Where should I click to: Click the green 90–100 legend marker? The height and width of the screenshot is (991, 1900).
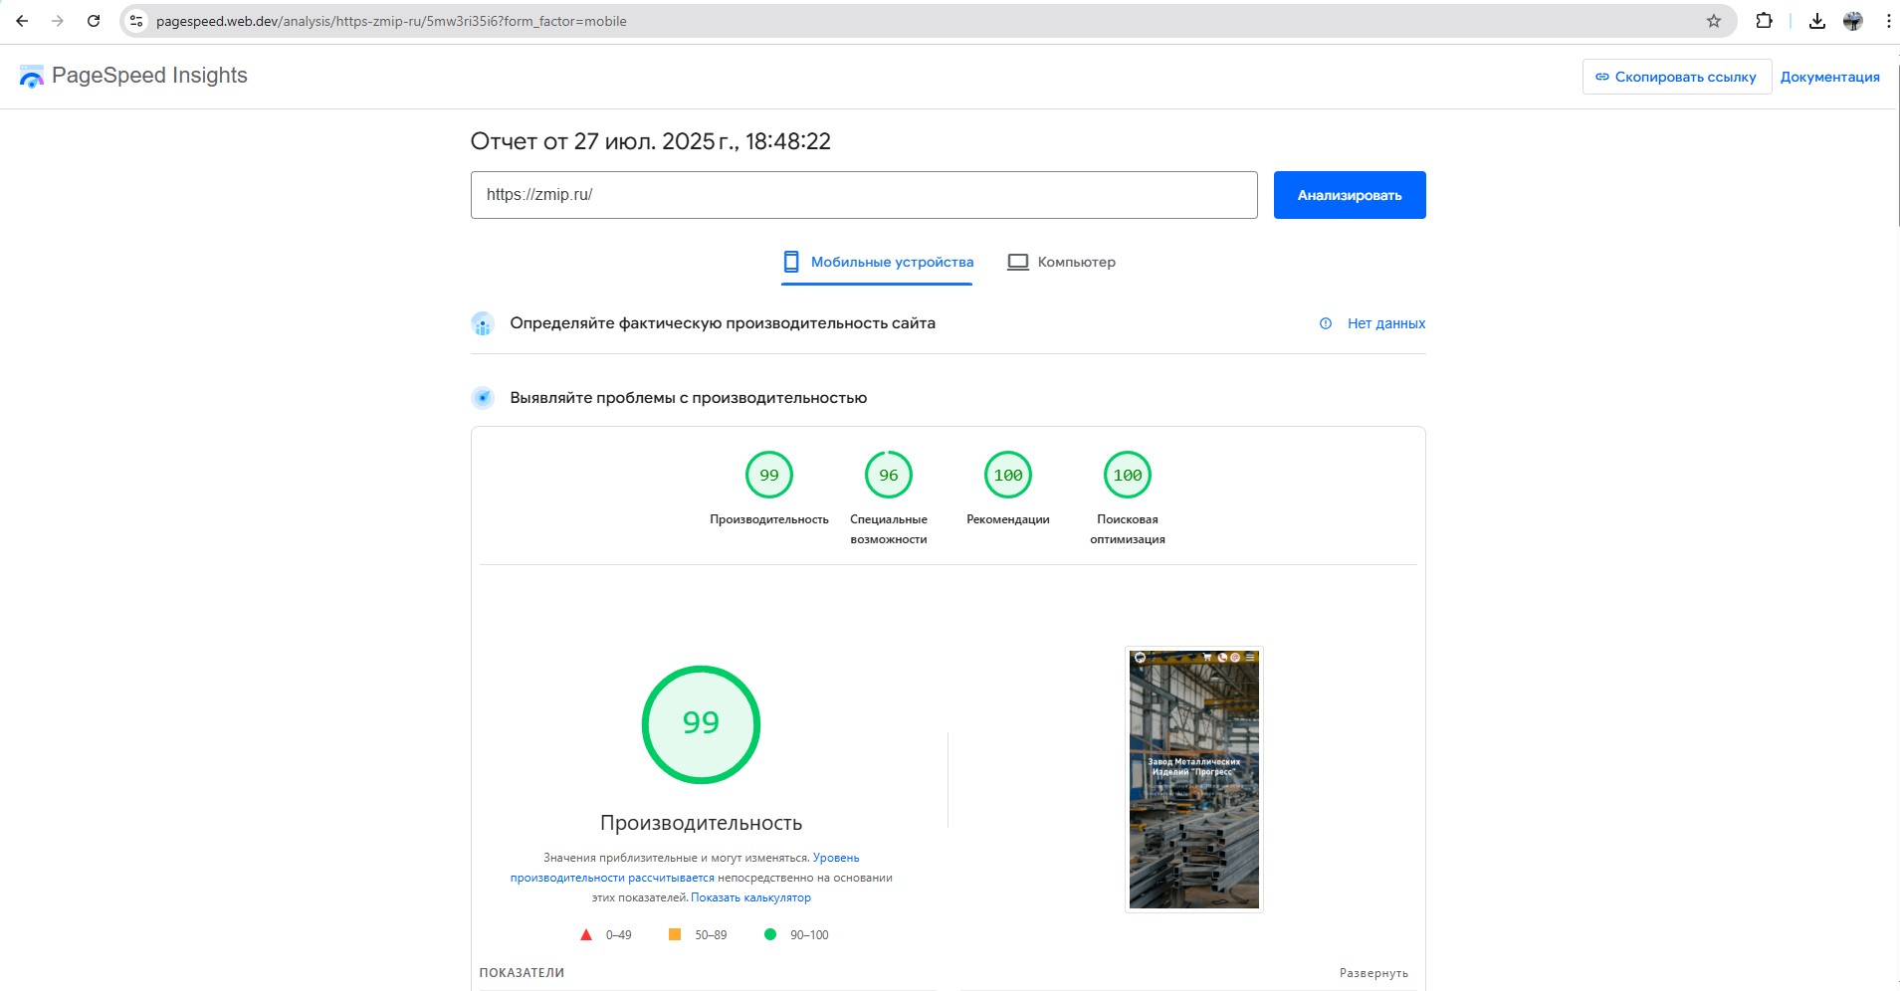[x=770, y=934]
